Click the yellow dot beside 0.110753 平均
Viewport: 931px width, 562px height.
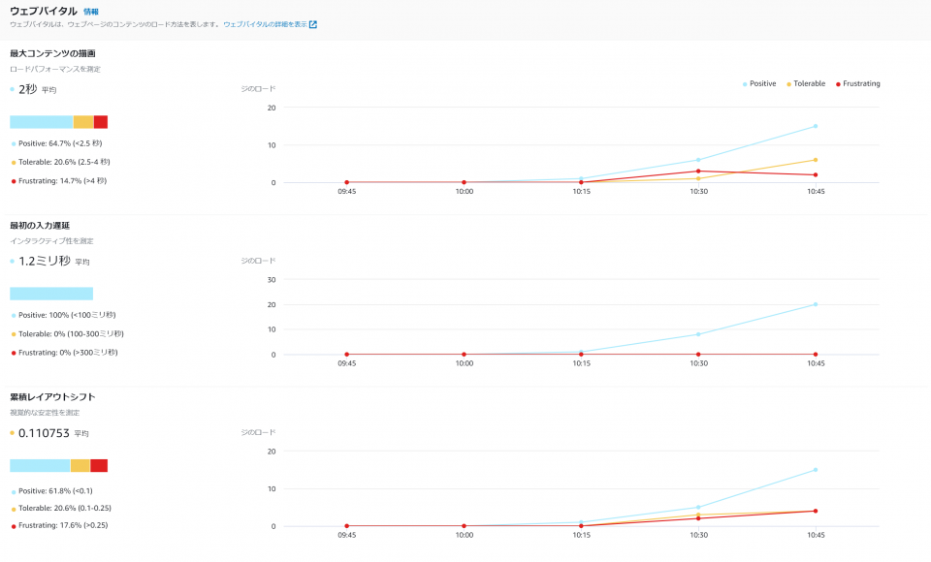pyautogui.click(x=12, y=432)
